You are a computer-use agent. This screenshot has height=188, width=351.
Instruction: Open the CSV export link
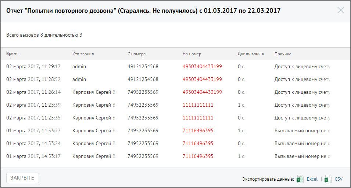pos(339,179)
